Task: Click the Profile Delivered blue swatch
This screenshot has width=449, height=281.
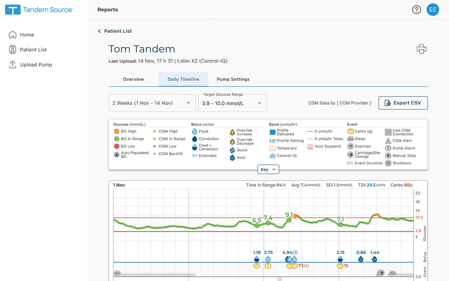Action: 272,132
